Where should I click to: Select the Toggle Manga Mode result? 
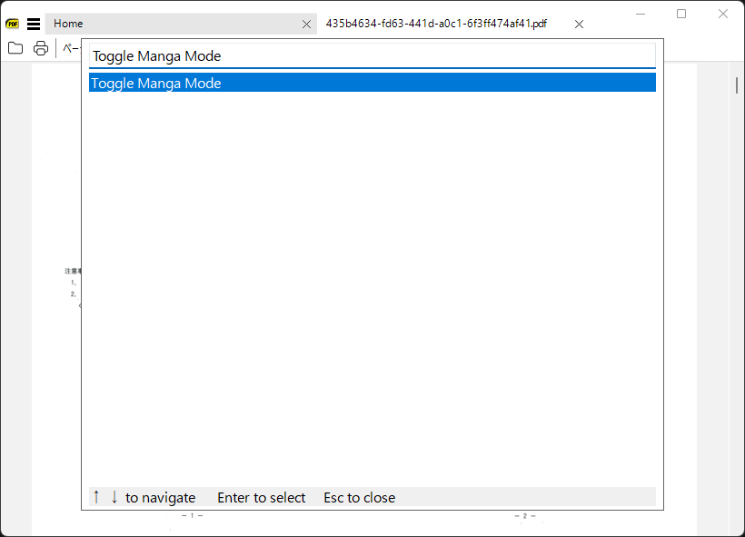[372, 83]
